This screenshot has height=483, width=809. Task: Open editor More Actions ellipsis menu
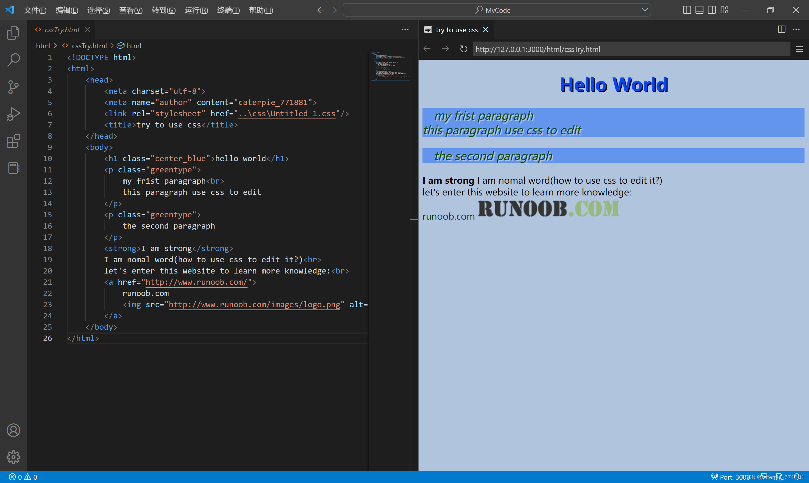tap(405, 29)
